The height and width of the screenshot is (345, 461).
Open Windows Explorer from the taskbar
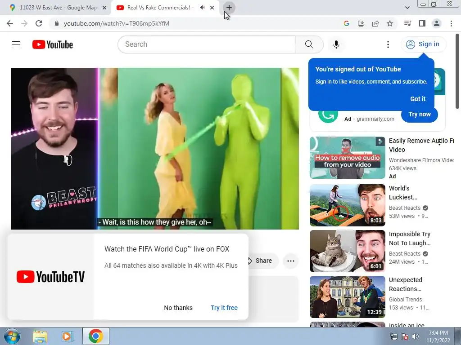click(x=40, y=336)
